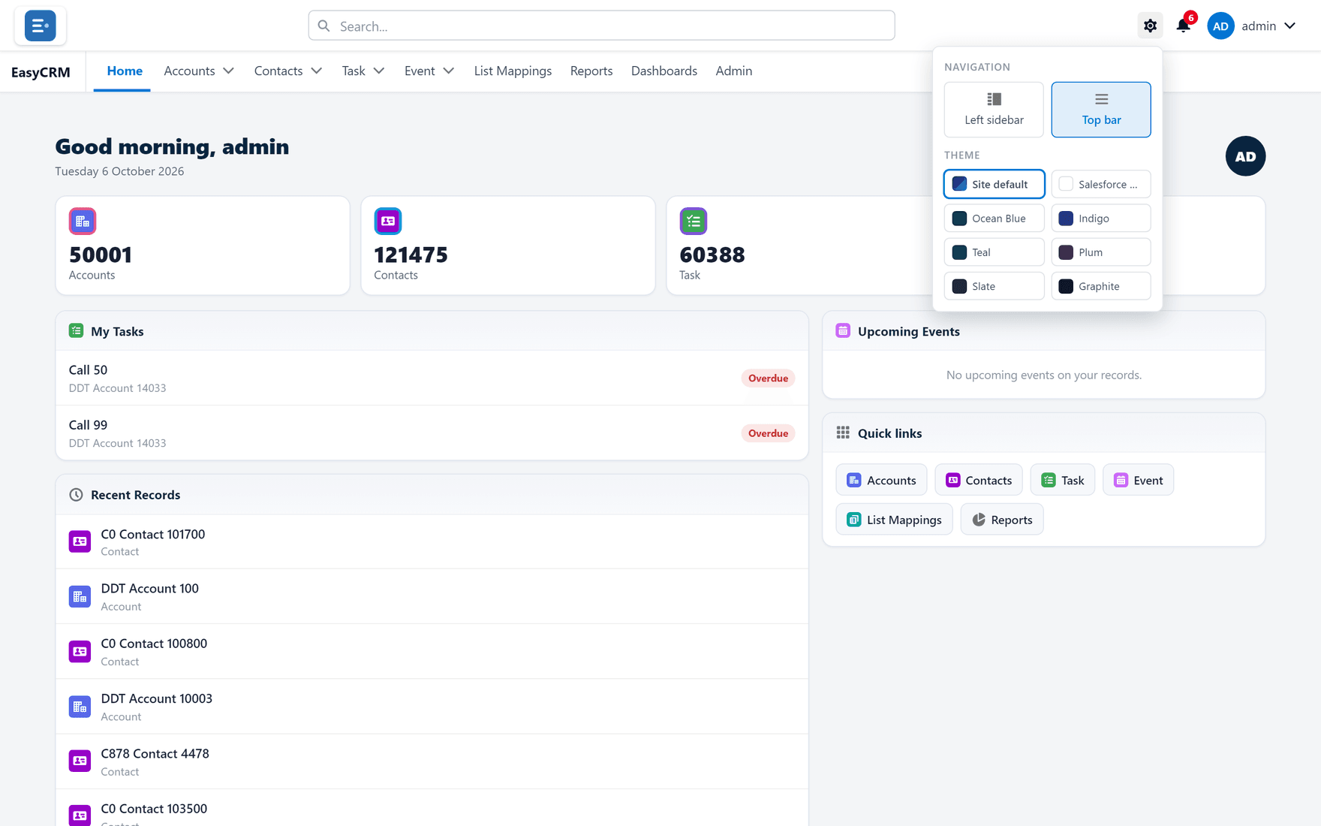1321x826 pixels.
Task: Choose the Indigo theme
Action: pos(1101,219)
